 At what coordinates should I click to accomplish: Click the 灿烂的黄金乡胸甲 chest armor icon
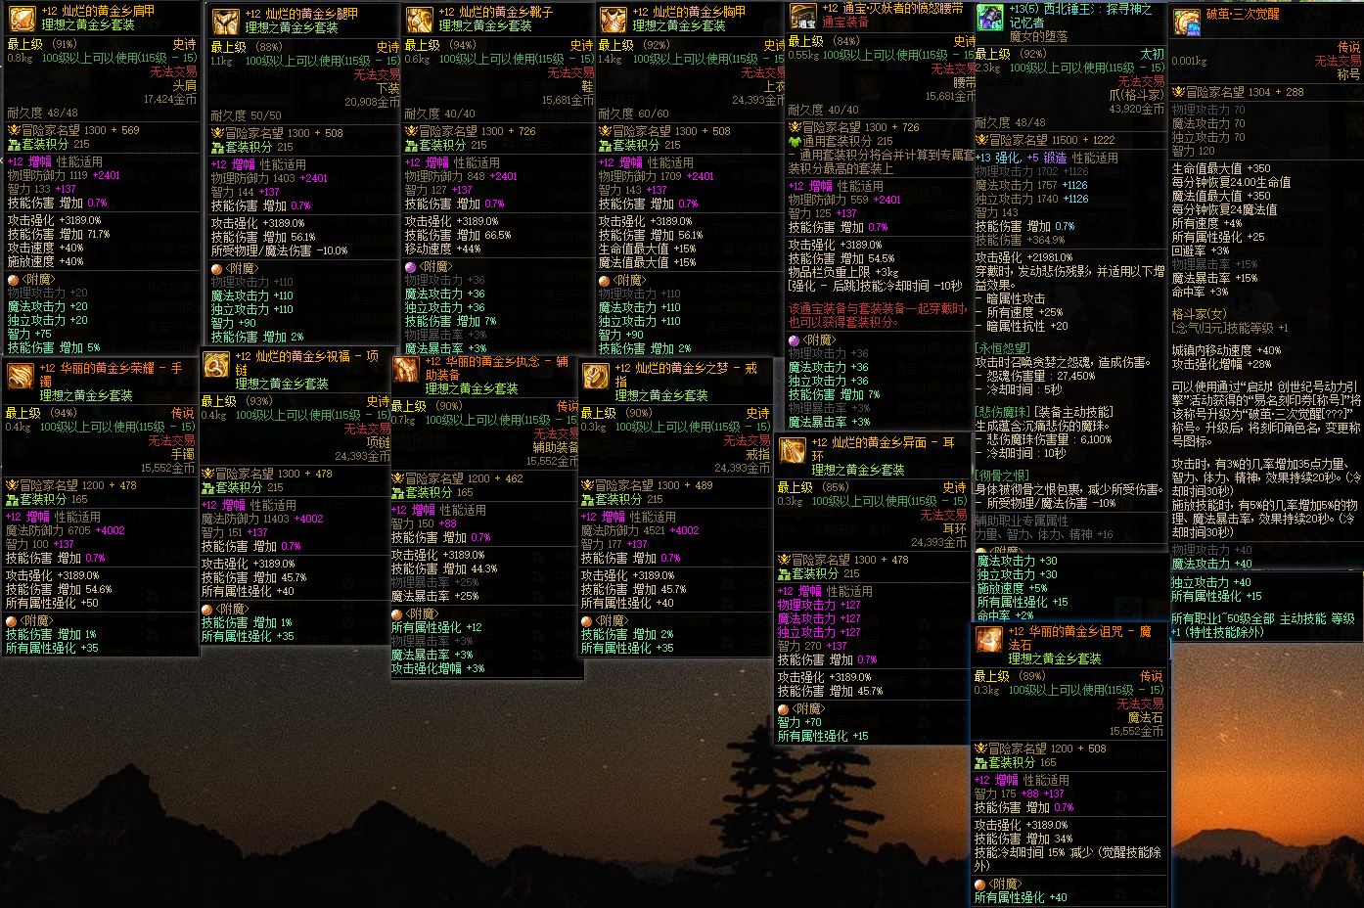613,19
